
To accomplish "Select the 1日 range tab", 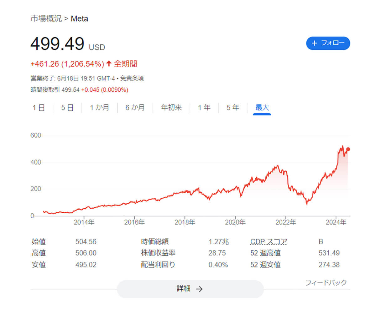I will point(39,108).
